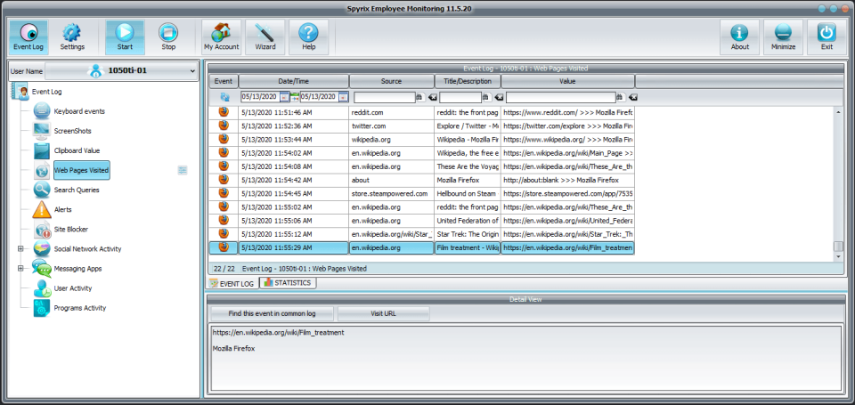Expand the Social Network Activity node
This screenshot has width=855, height=405.
[x=20, y=248]
